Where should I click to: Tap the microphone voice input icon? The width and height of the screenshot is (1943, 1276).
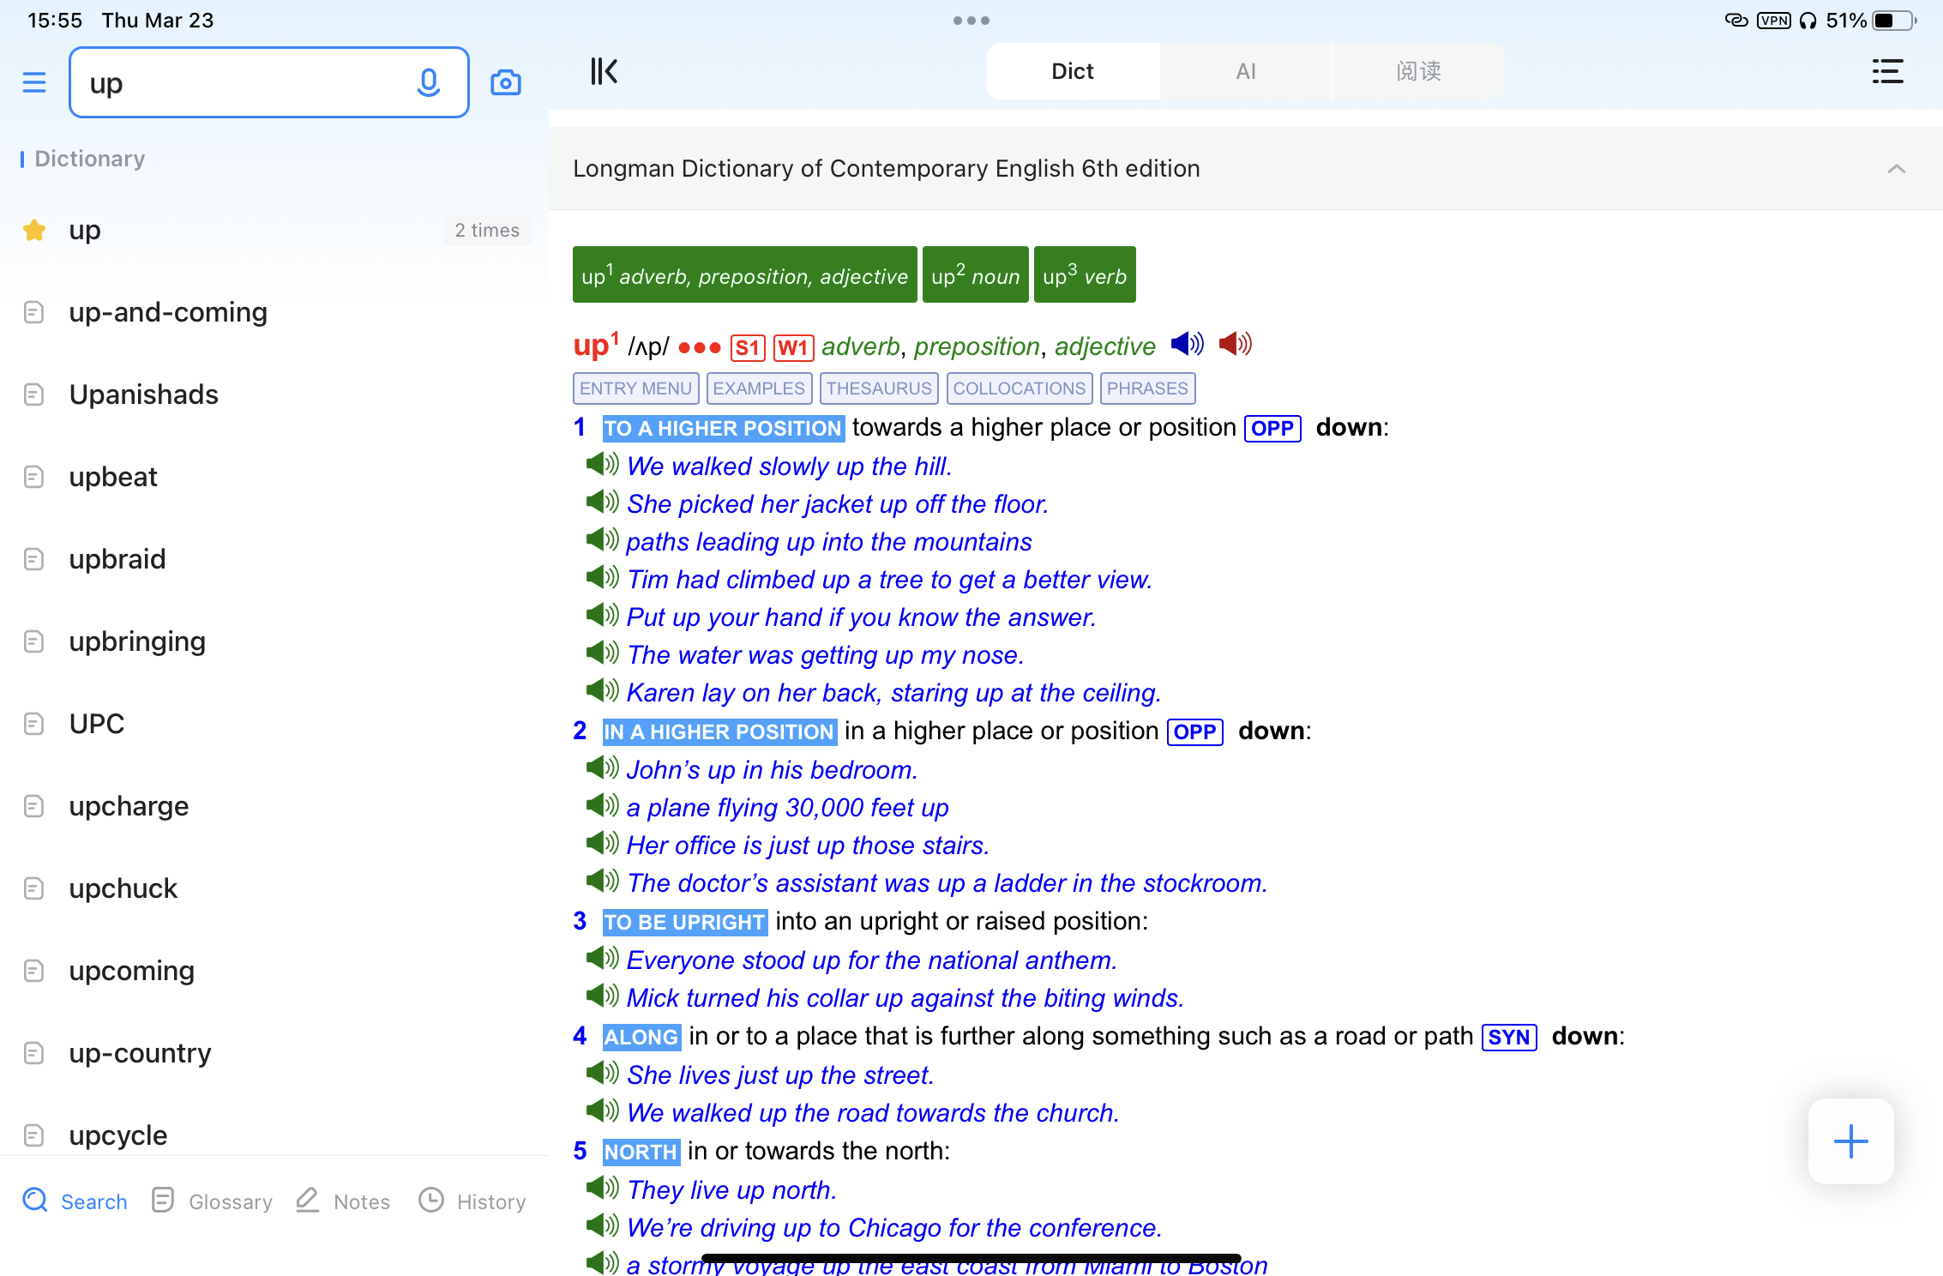pyautogui.click(x=428, y=83)
